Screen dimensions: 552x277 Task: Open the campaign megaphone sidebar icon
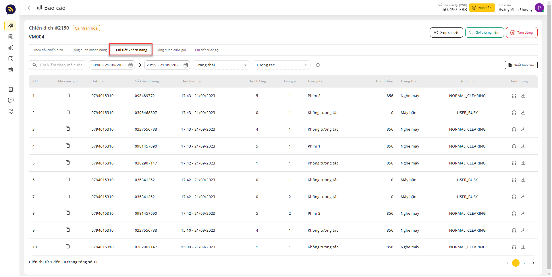coord(11,26)
